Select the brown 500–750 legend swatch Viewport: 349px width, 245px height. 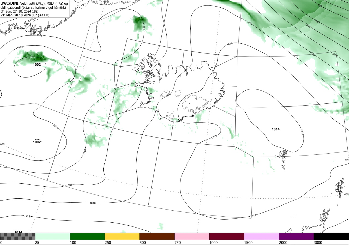coord(157,236)
